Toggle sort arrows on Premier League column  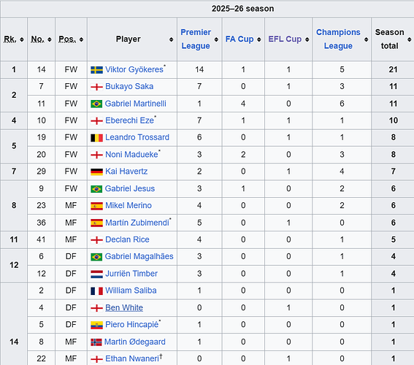pos(216,39)
